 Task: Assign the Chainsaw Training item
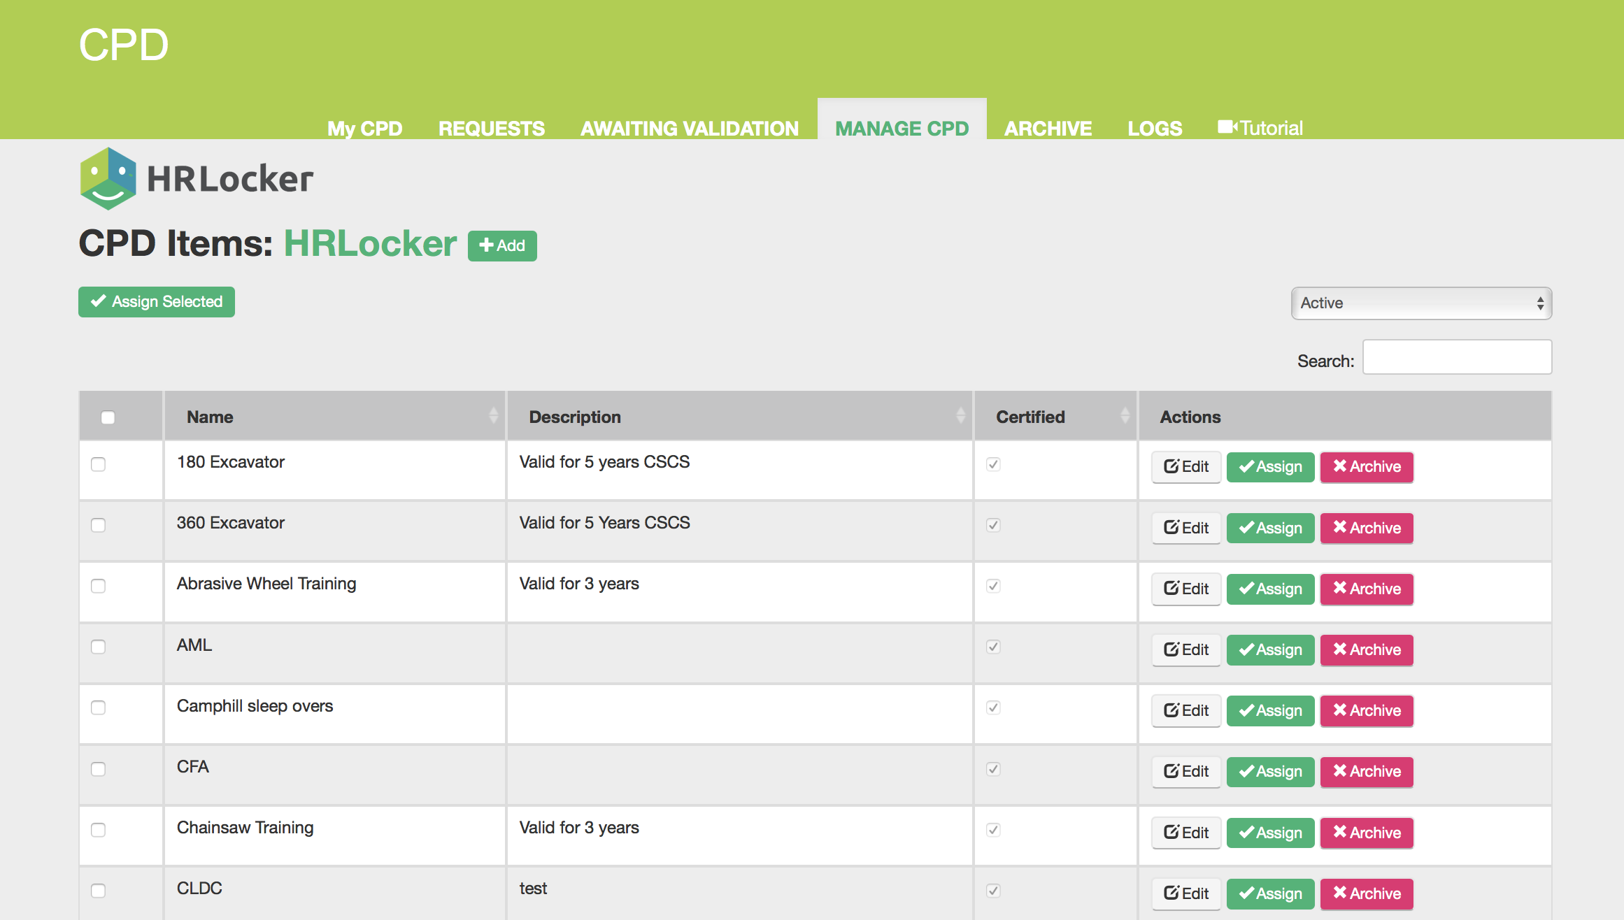[1270, 833]
